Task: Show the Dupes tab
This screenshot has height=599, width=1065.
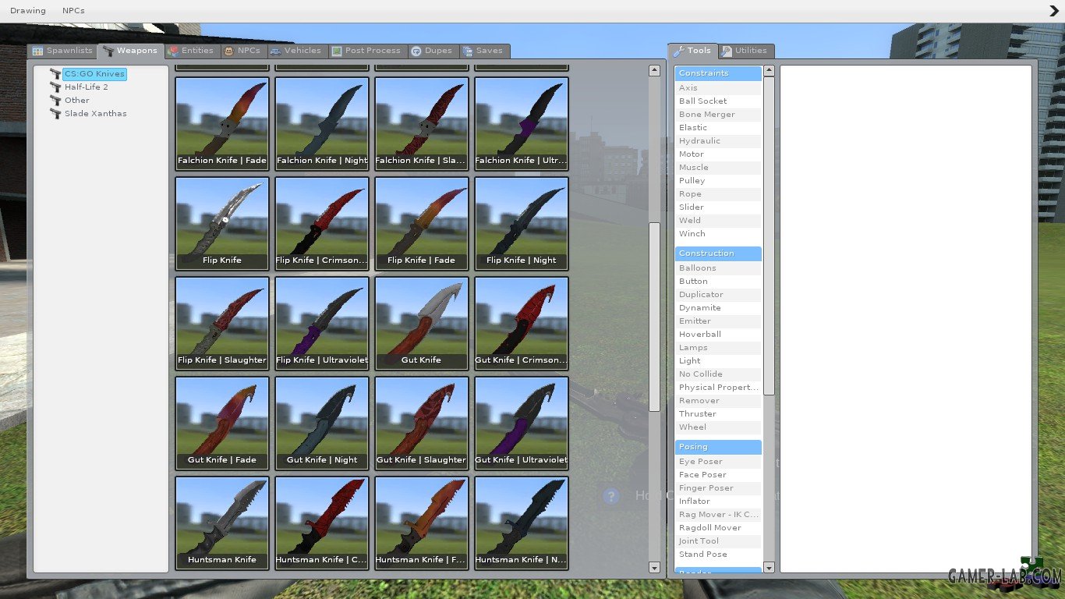Action: tap(432, 51)
